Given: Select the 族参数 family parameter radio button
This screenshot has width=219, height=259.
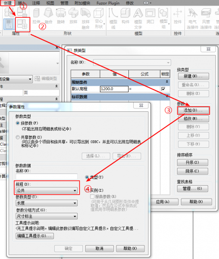Looking at the screenshot, I should (x=18, y=123).
